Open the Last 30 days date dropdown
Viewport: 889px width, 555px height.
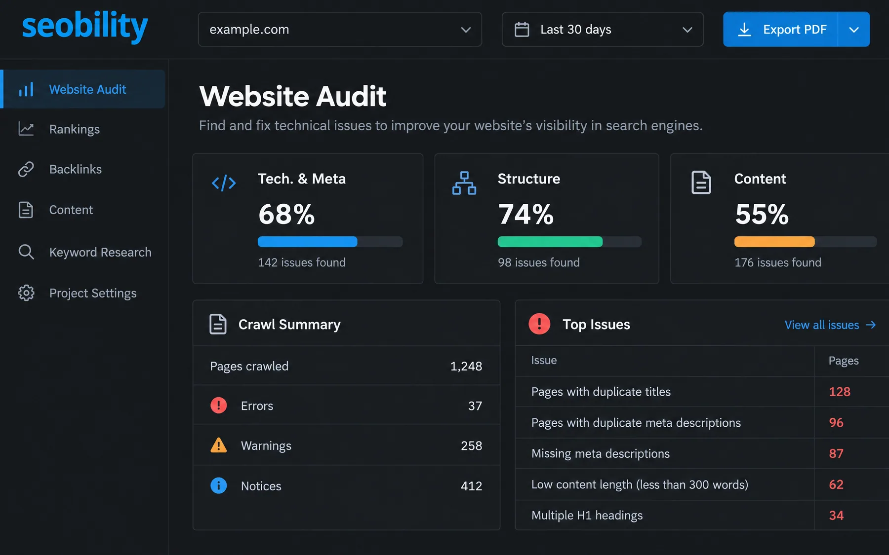pos(603,30)
